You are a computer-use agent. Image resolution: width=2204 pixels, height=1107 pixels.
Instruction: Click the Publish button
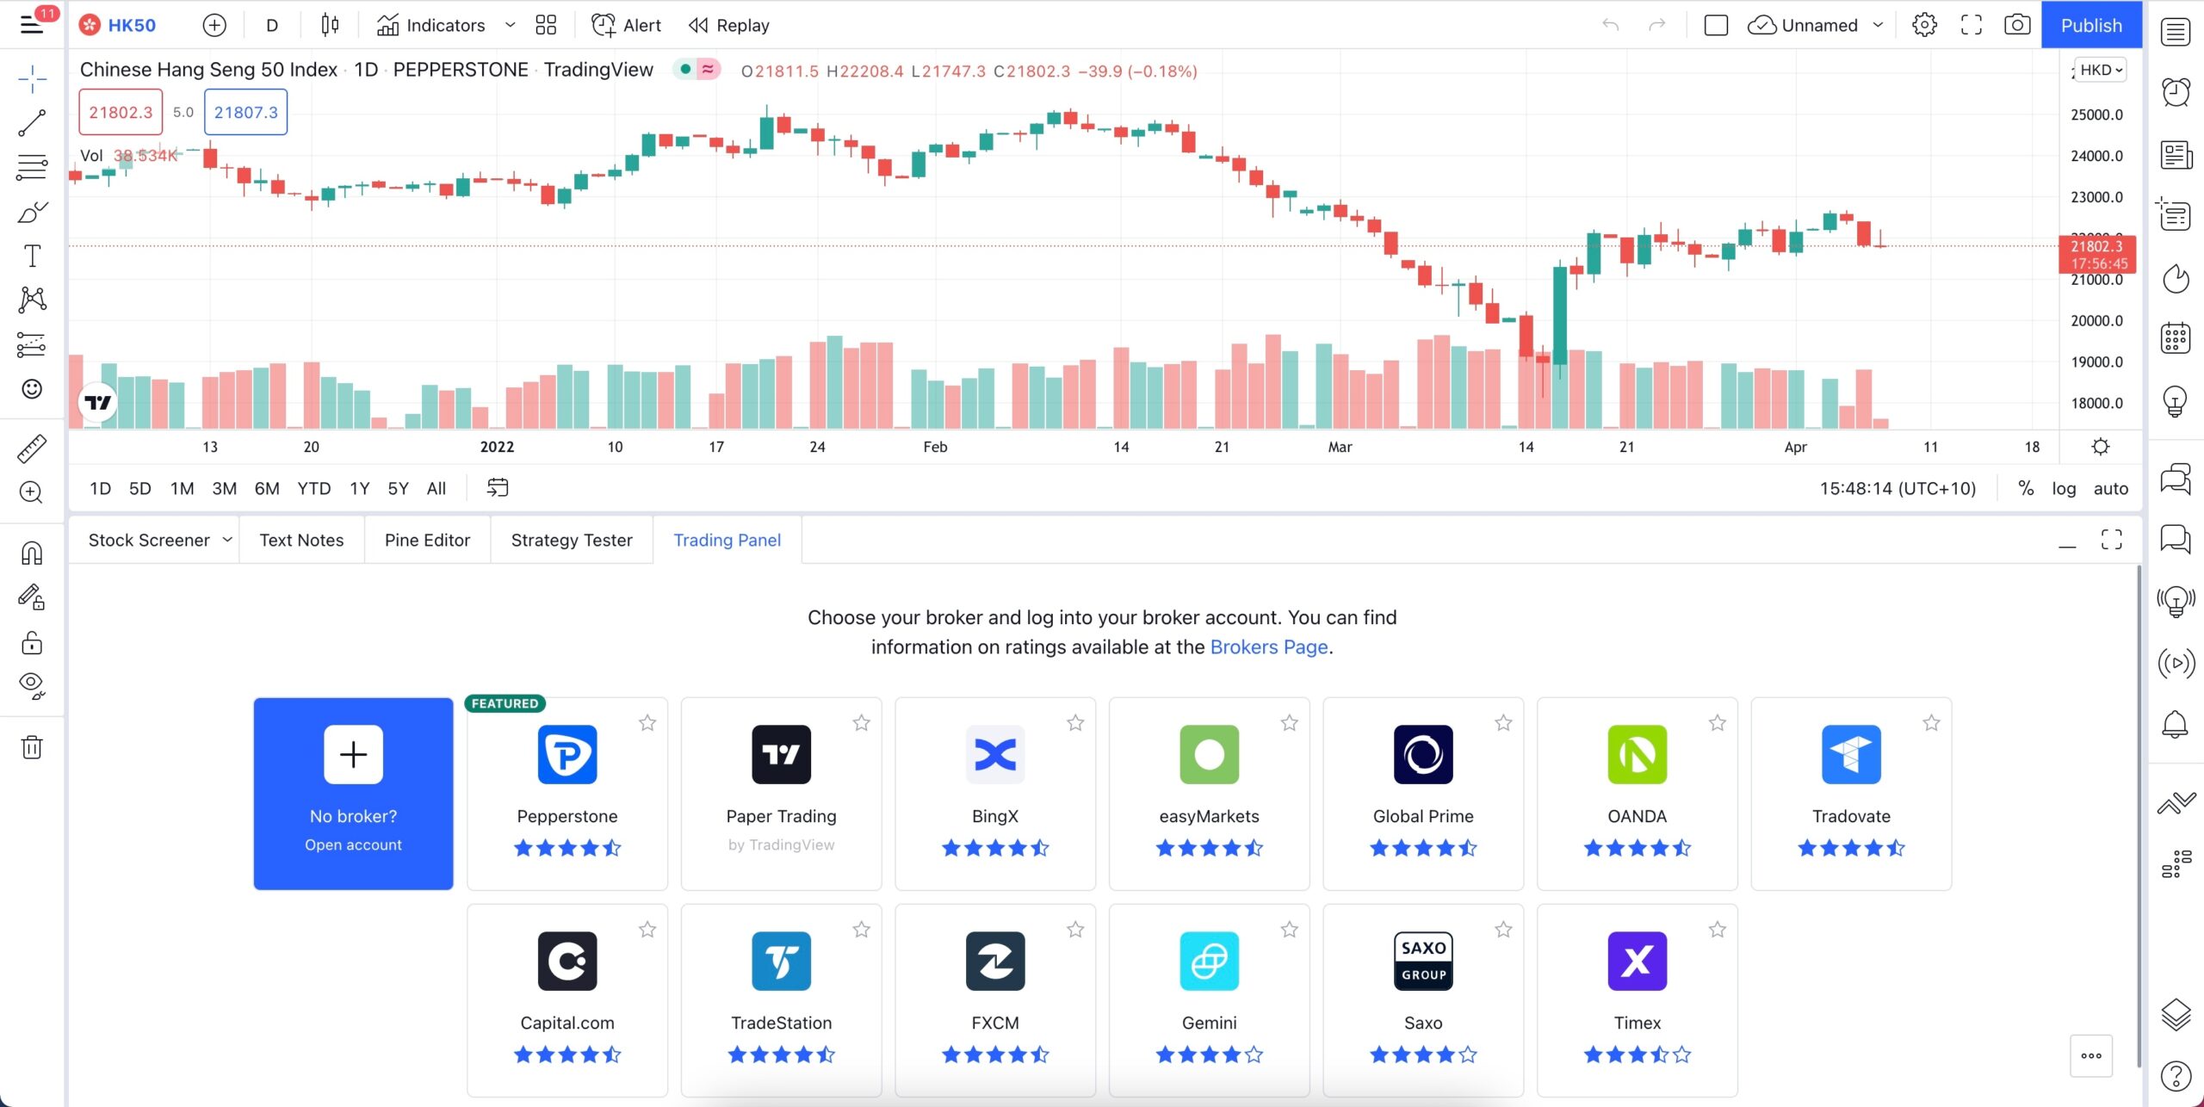2090,25
